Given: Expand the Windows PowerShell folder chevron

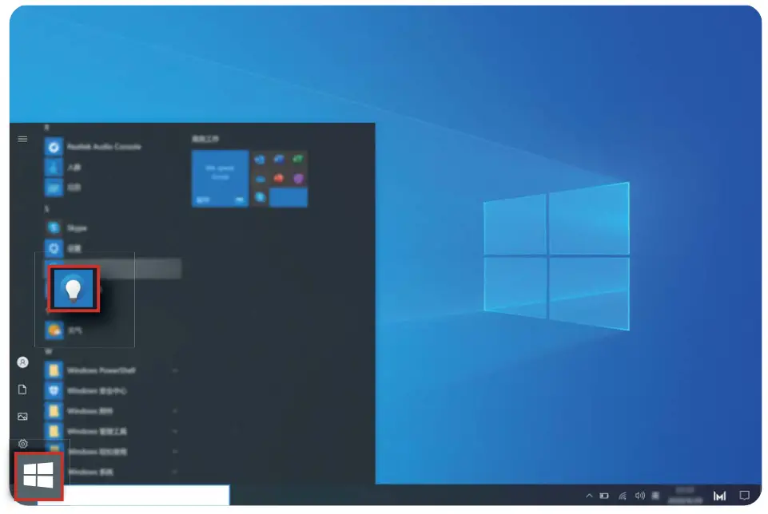Looking at the screenshot, I should (175, 370).
